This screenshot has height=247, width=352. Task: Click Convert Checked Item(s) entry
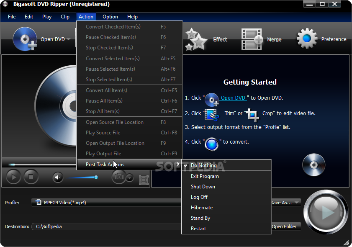[x=129, y=27]
